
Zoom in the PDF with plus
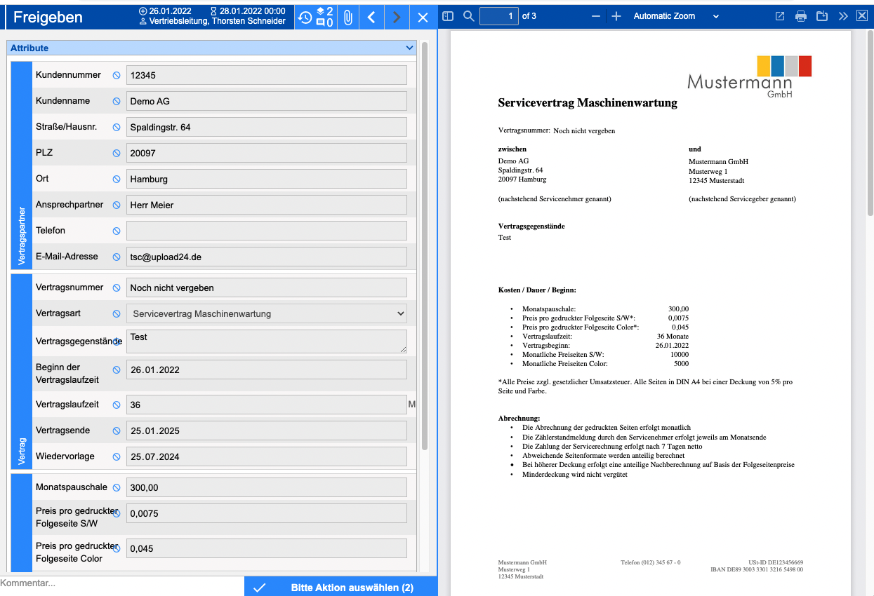(x=616, y=16)
